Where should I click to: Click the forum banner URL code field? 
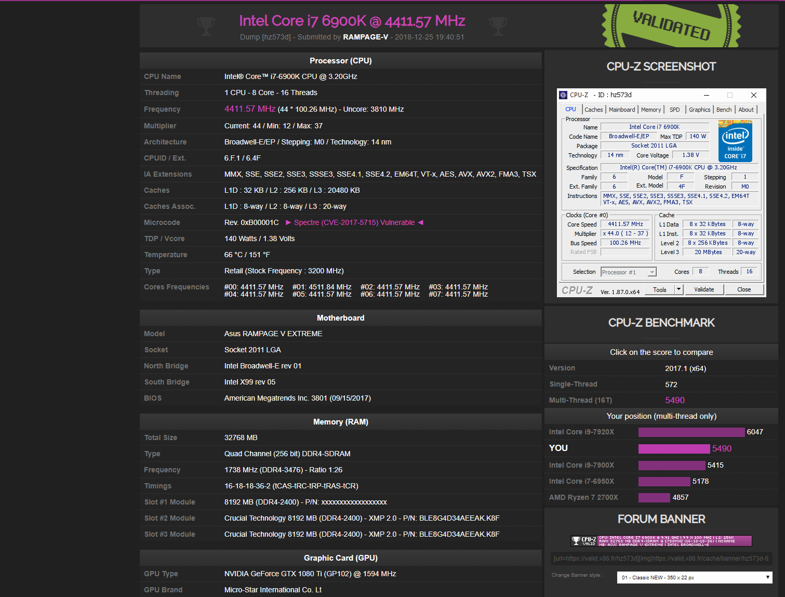click(661, 559)
